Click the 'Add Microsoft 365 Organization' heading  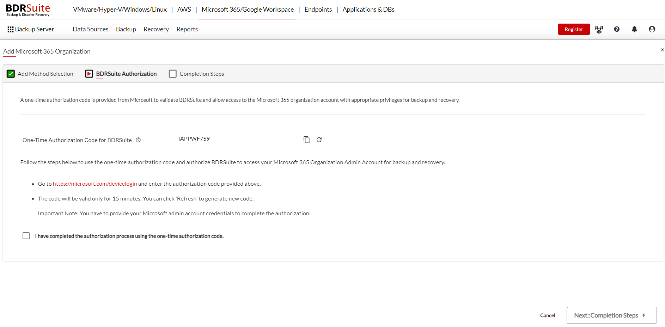[x=47, y=51]
